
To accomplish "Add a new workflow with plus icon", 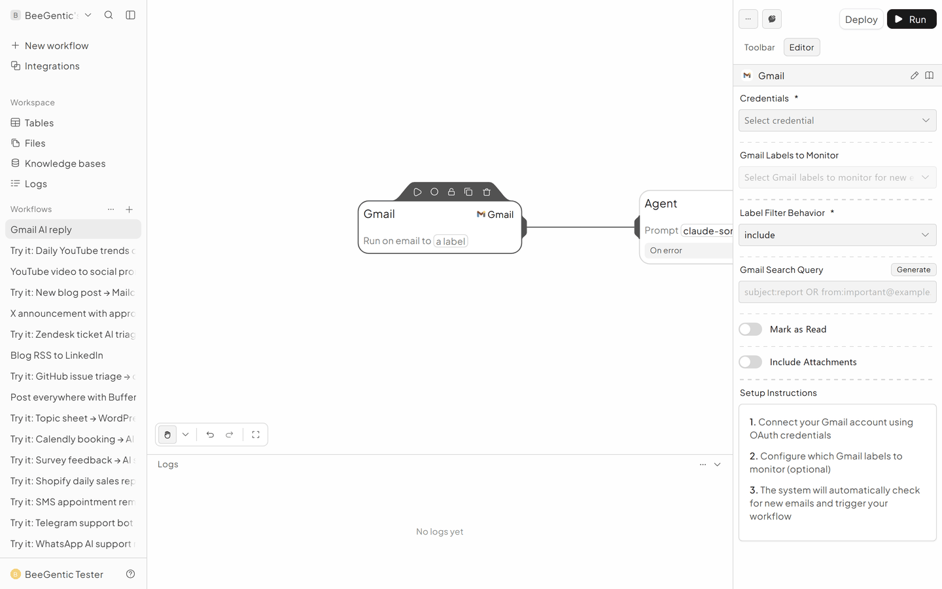I will click(130, 209).
